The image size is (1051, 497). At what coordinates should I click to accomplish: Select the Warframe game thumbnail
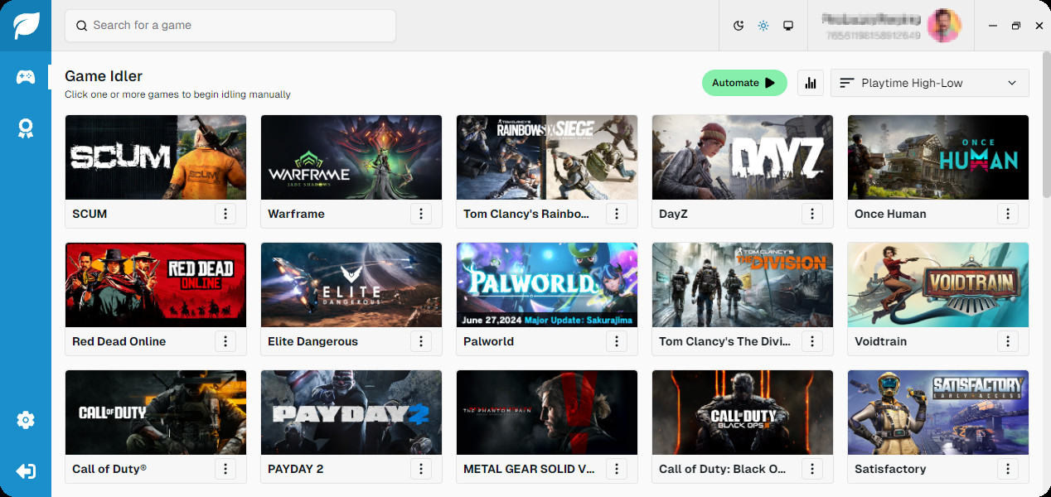351,157
